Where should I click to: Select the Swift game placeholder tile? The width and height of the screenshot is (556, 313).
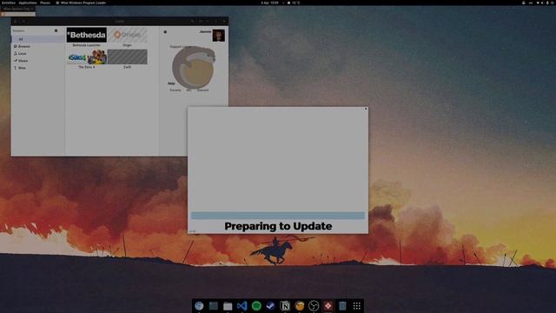[128, 57]
